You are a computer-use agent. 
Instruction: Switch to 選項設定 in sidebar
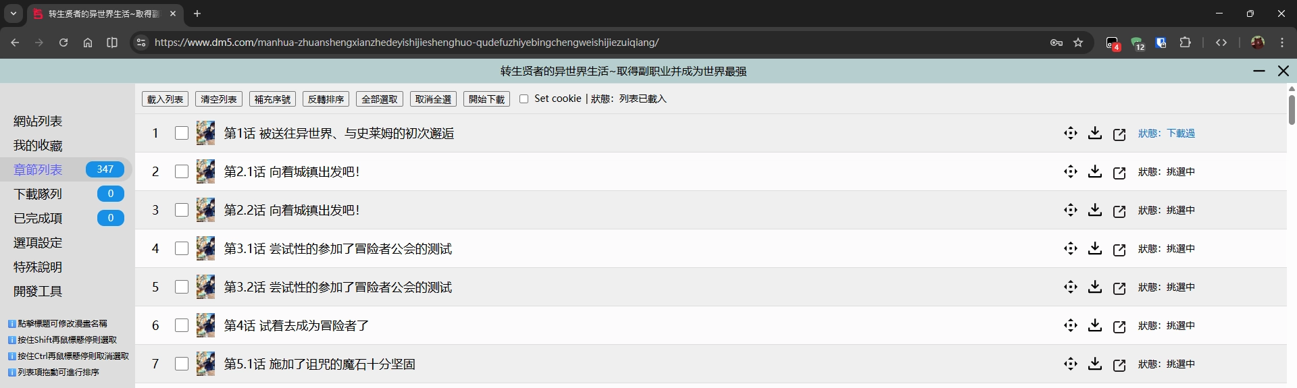[38, 243]
